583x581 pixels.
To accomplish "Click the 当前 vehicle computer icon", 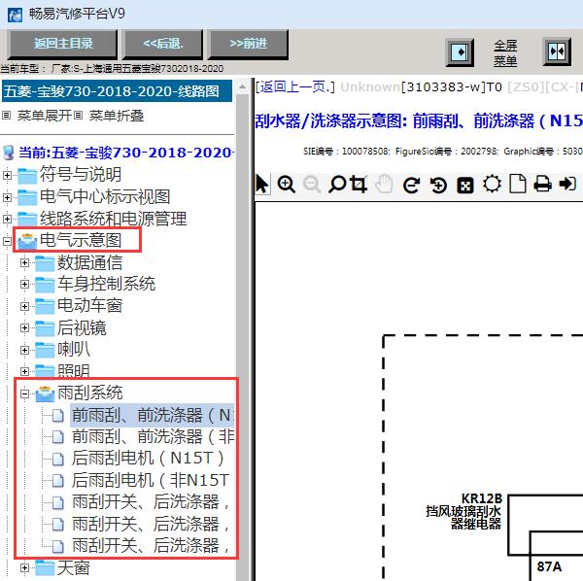I will [8, 153].
